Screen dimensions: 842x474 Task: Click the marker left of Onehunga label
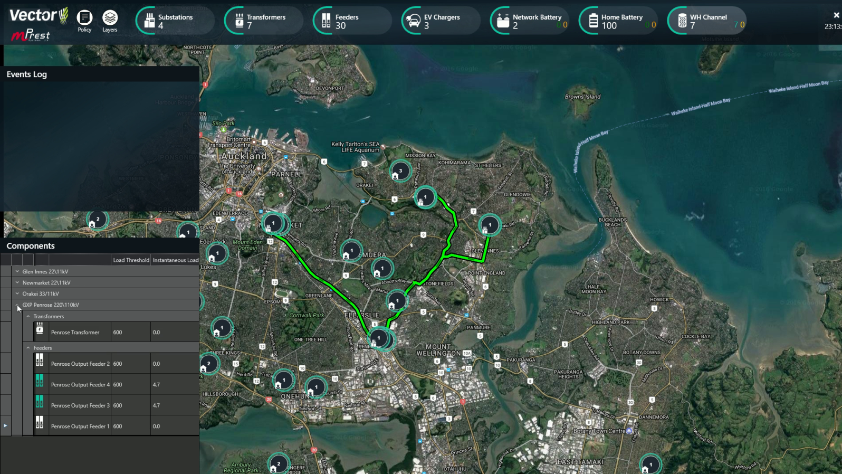(284, 380)
